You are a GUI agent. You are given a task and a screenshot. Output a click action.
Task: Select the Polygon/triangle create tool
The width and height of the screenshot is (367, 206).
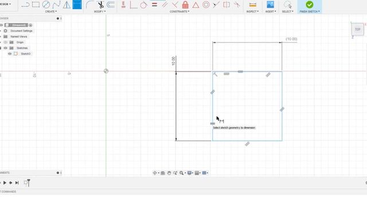(x=67, y=5)
